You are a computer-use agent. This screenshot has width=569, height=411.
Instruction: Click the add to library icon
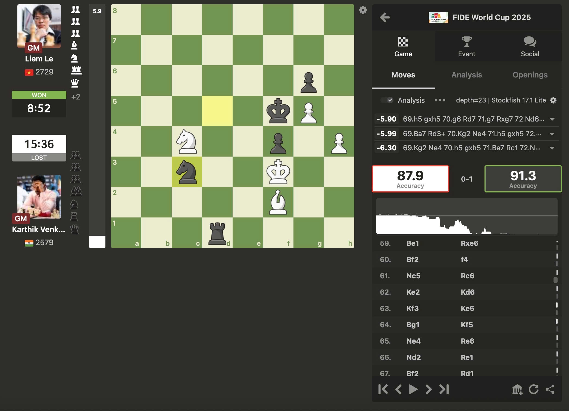[517, 389]
